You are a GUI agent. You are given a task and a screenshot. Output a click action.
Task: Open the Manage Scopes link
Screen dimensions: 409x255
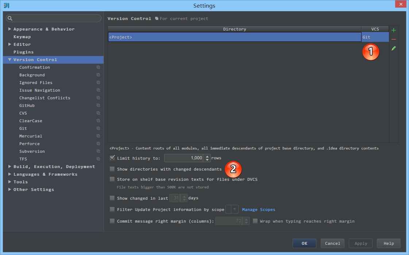(x=258, y=210)
